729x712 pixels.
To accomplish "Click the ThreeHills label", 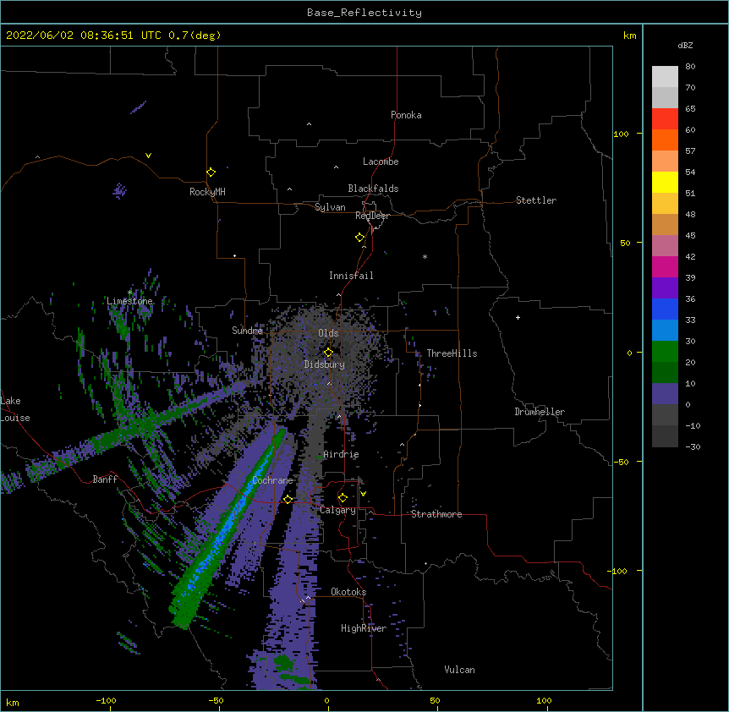I will click(452, 353).
